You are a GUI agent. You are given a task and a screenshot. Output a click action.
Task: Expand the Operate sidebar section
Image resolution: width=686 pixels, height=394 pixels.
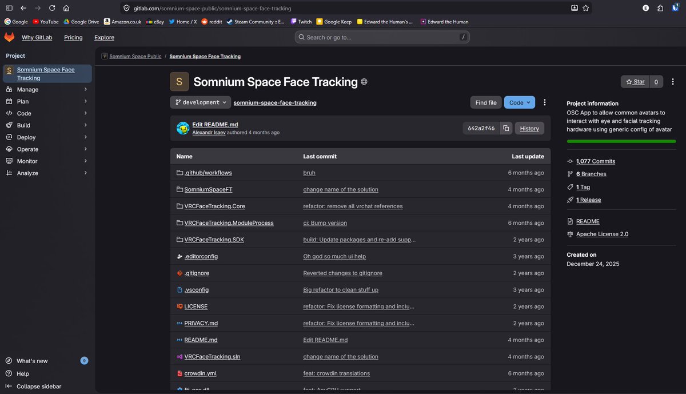pyautogui.click(x=47, y=149)
